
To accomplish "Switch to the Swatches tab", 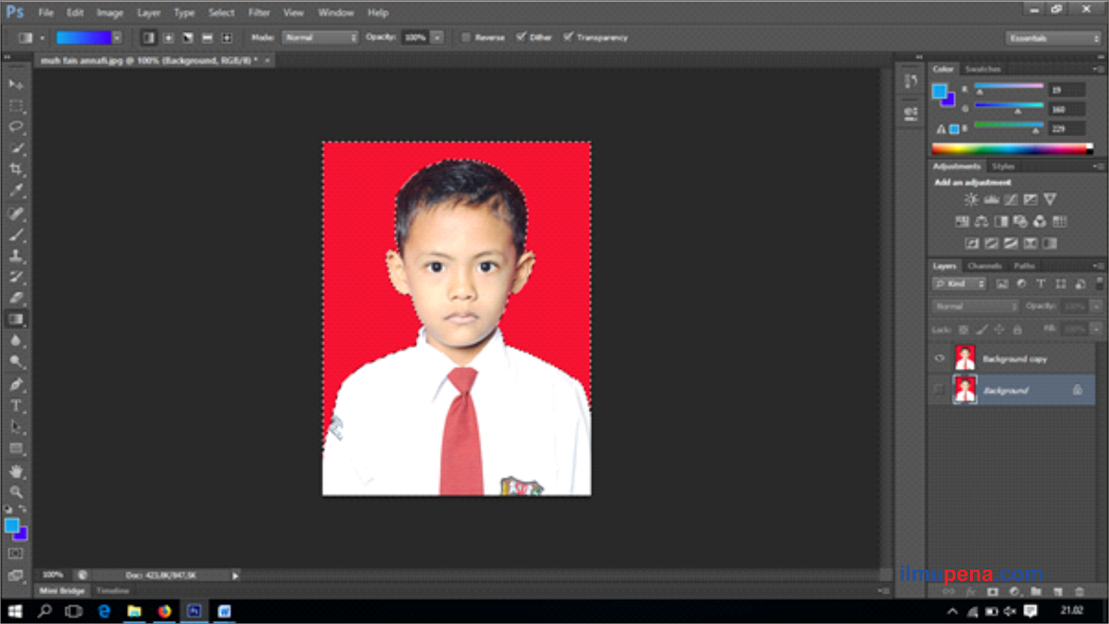I will 983,69.
